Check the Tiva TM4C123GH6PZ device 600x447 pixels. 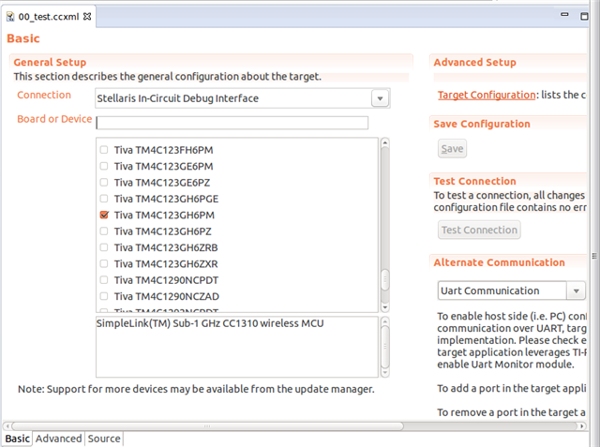(104, 231)
